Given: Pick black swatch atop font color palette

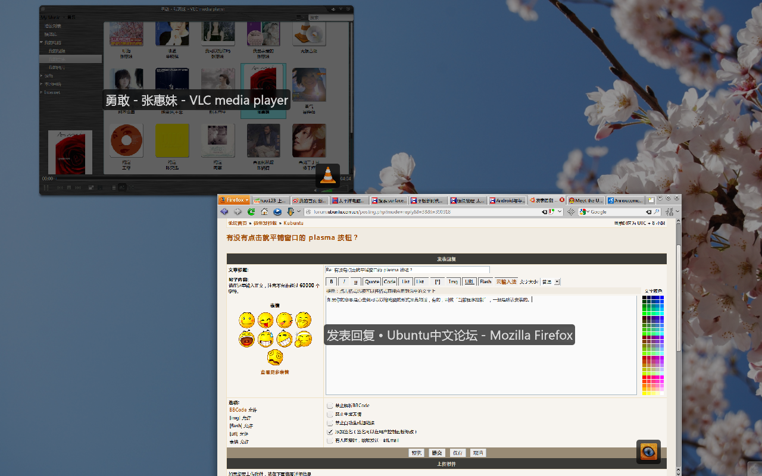Looking at the screenshot, I should [x=645, y=298].
